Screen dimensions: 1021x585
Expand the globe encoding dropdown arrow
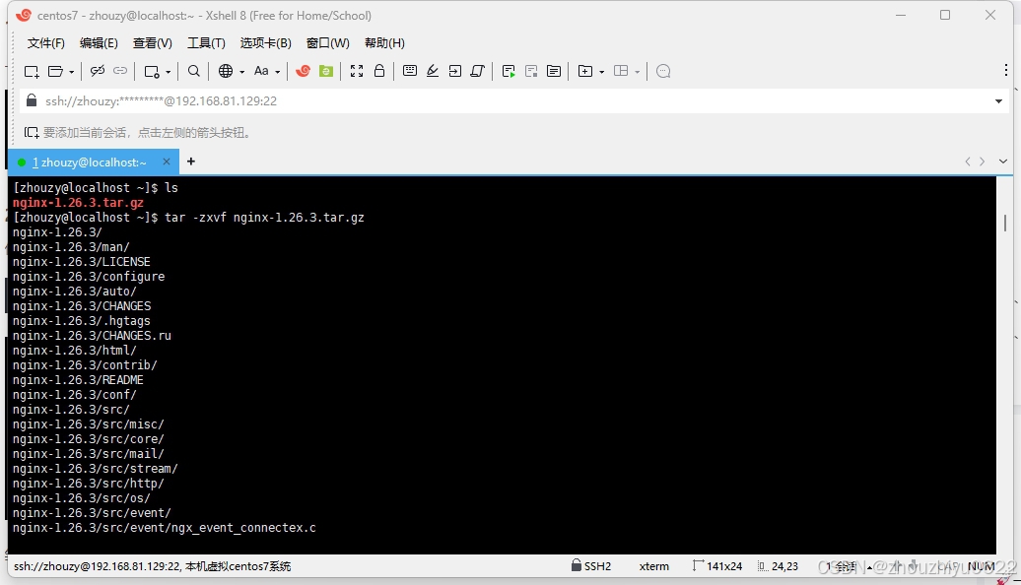click(x=241, y=72)
